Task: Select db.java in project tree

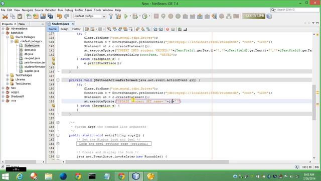Action: tap(29, 54)
